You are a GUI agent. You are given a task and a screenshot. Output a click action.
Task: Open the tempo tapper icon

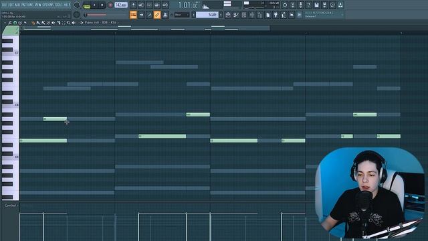(x=284, y=15)
